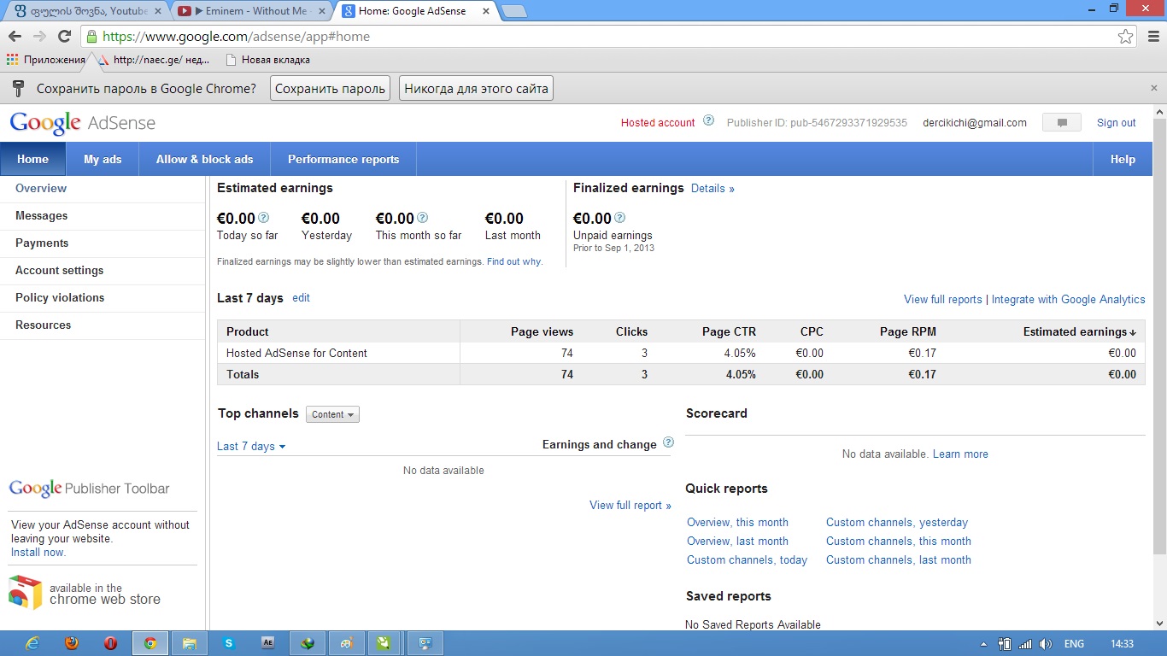This screenshot has width=1167, height=656.
Task: Click the volume icon in system tray
Action: point(1044,644)
